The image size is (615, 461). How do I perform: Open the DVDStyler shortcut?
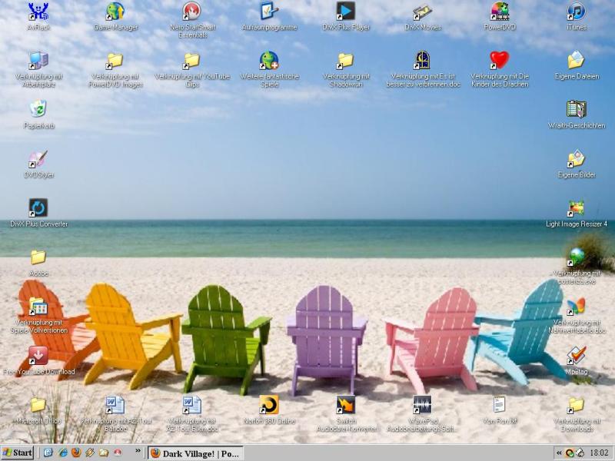38,159
